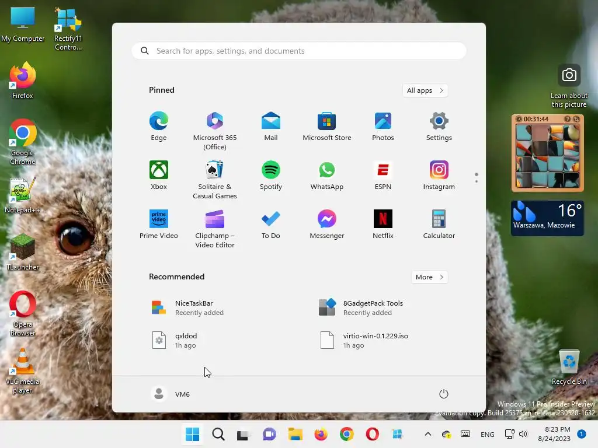Open the VM6 user account menu
The image size is (598, 448).
(x=171, y=394)
